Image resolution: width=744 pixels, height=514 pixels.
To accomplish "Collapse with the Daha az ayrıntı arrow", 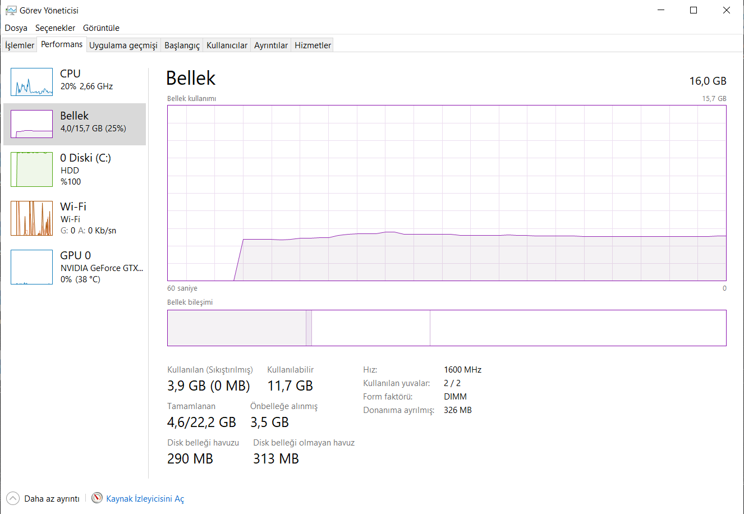I will (x=12, y=498).
